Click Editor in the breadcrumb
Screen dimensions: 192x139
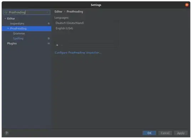(58, 11)
